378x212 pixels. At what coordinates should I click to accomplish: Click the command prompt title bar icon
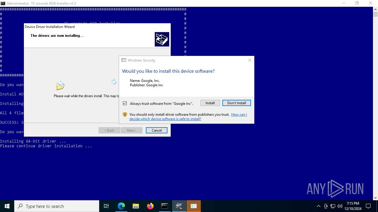(x=3, y=3)
